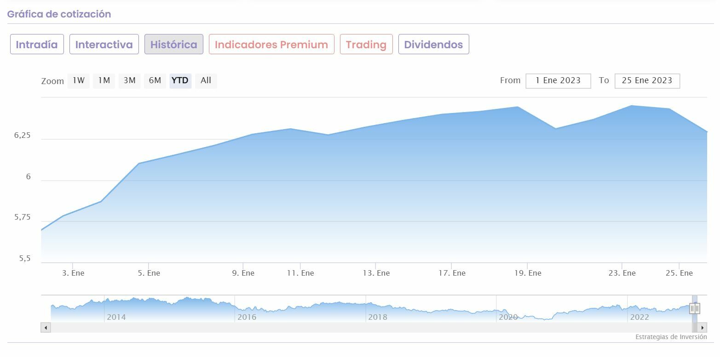Switch to the Intradía tab
This screenshot has height=357, width=720.
(37, 45)
